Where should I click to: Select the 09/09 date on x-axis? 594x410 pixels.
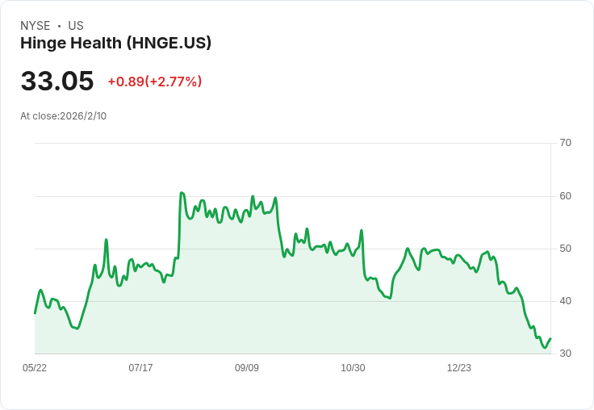247,368
